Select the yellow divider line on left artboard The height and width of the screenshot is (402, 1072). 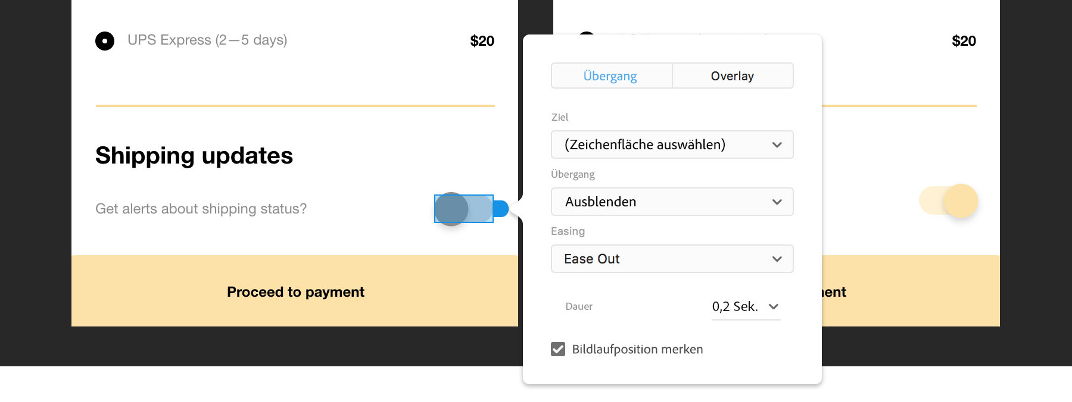pyautogui.click(x=295, y=106)
